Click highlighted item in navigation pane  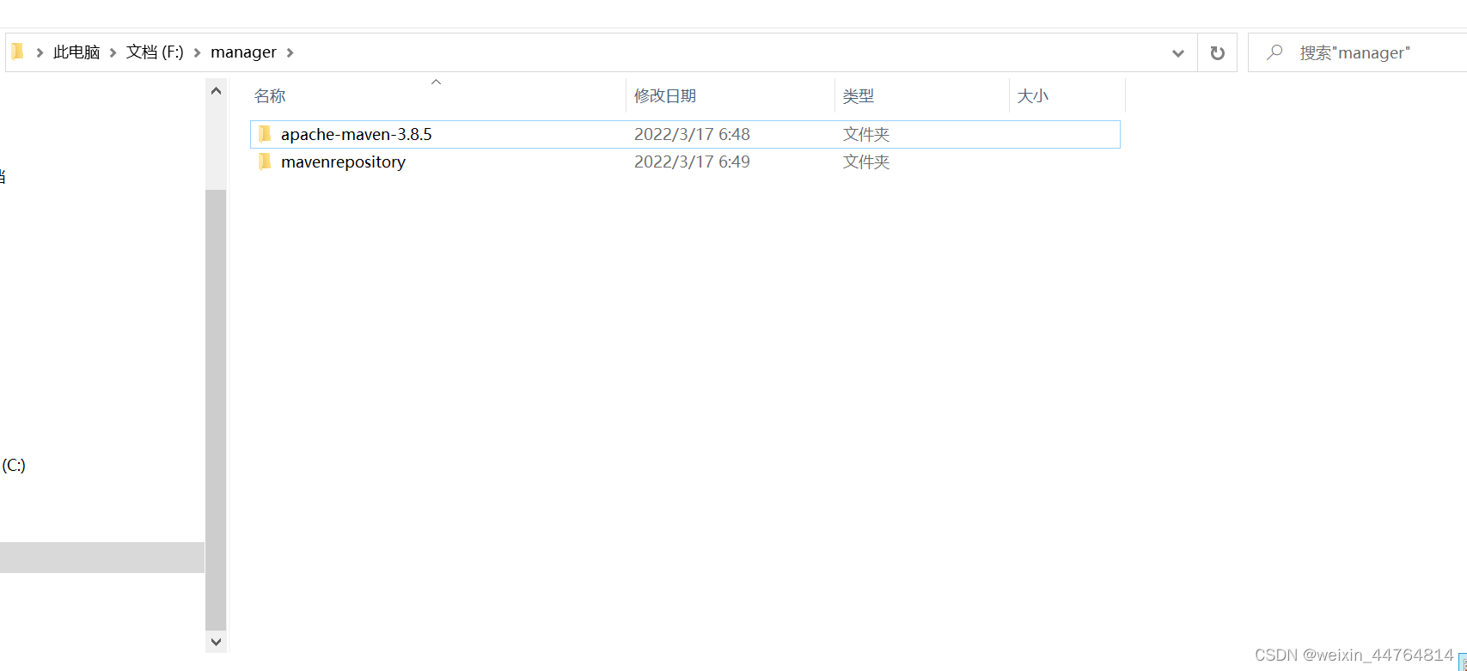tap(102, 558)
